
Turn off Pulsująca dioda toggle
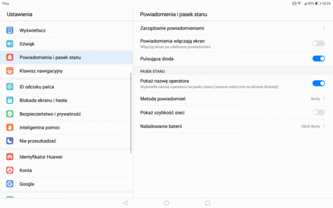tap(318, 59)
